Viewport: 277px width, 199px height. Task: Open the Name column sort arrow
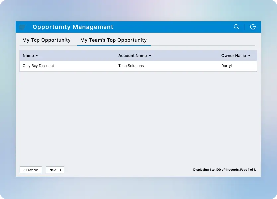(37, 56)
